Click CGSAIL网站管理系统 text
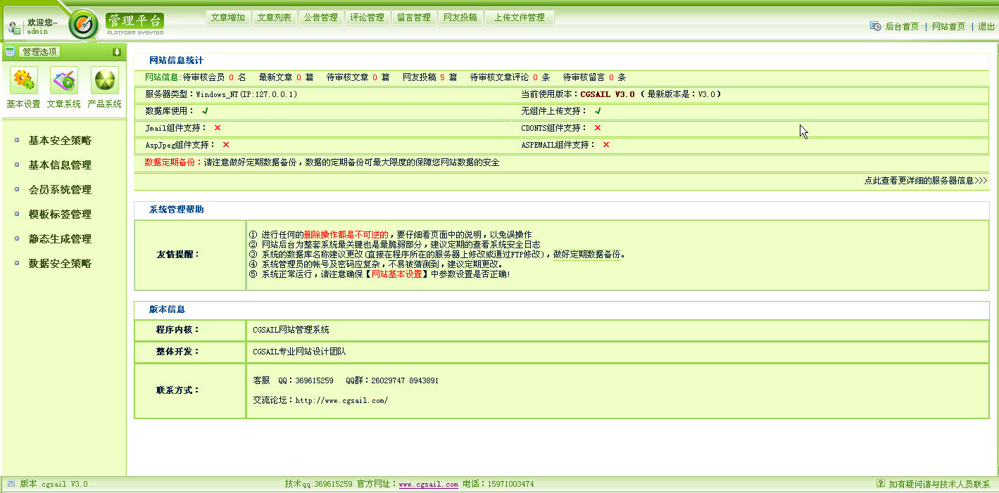999x493 pixels. tap(291, 330)
